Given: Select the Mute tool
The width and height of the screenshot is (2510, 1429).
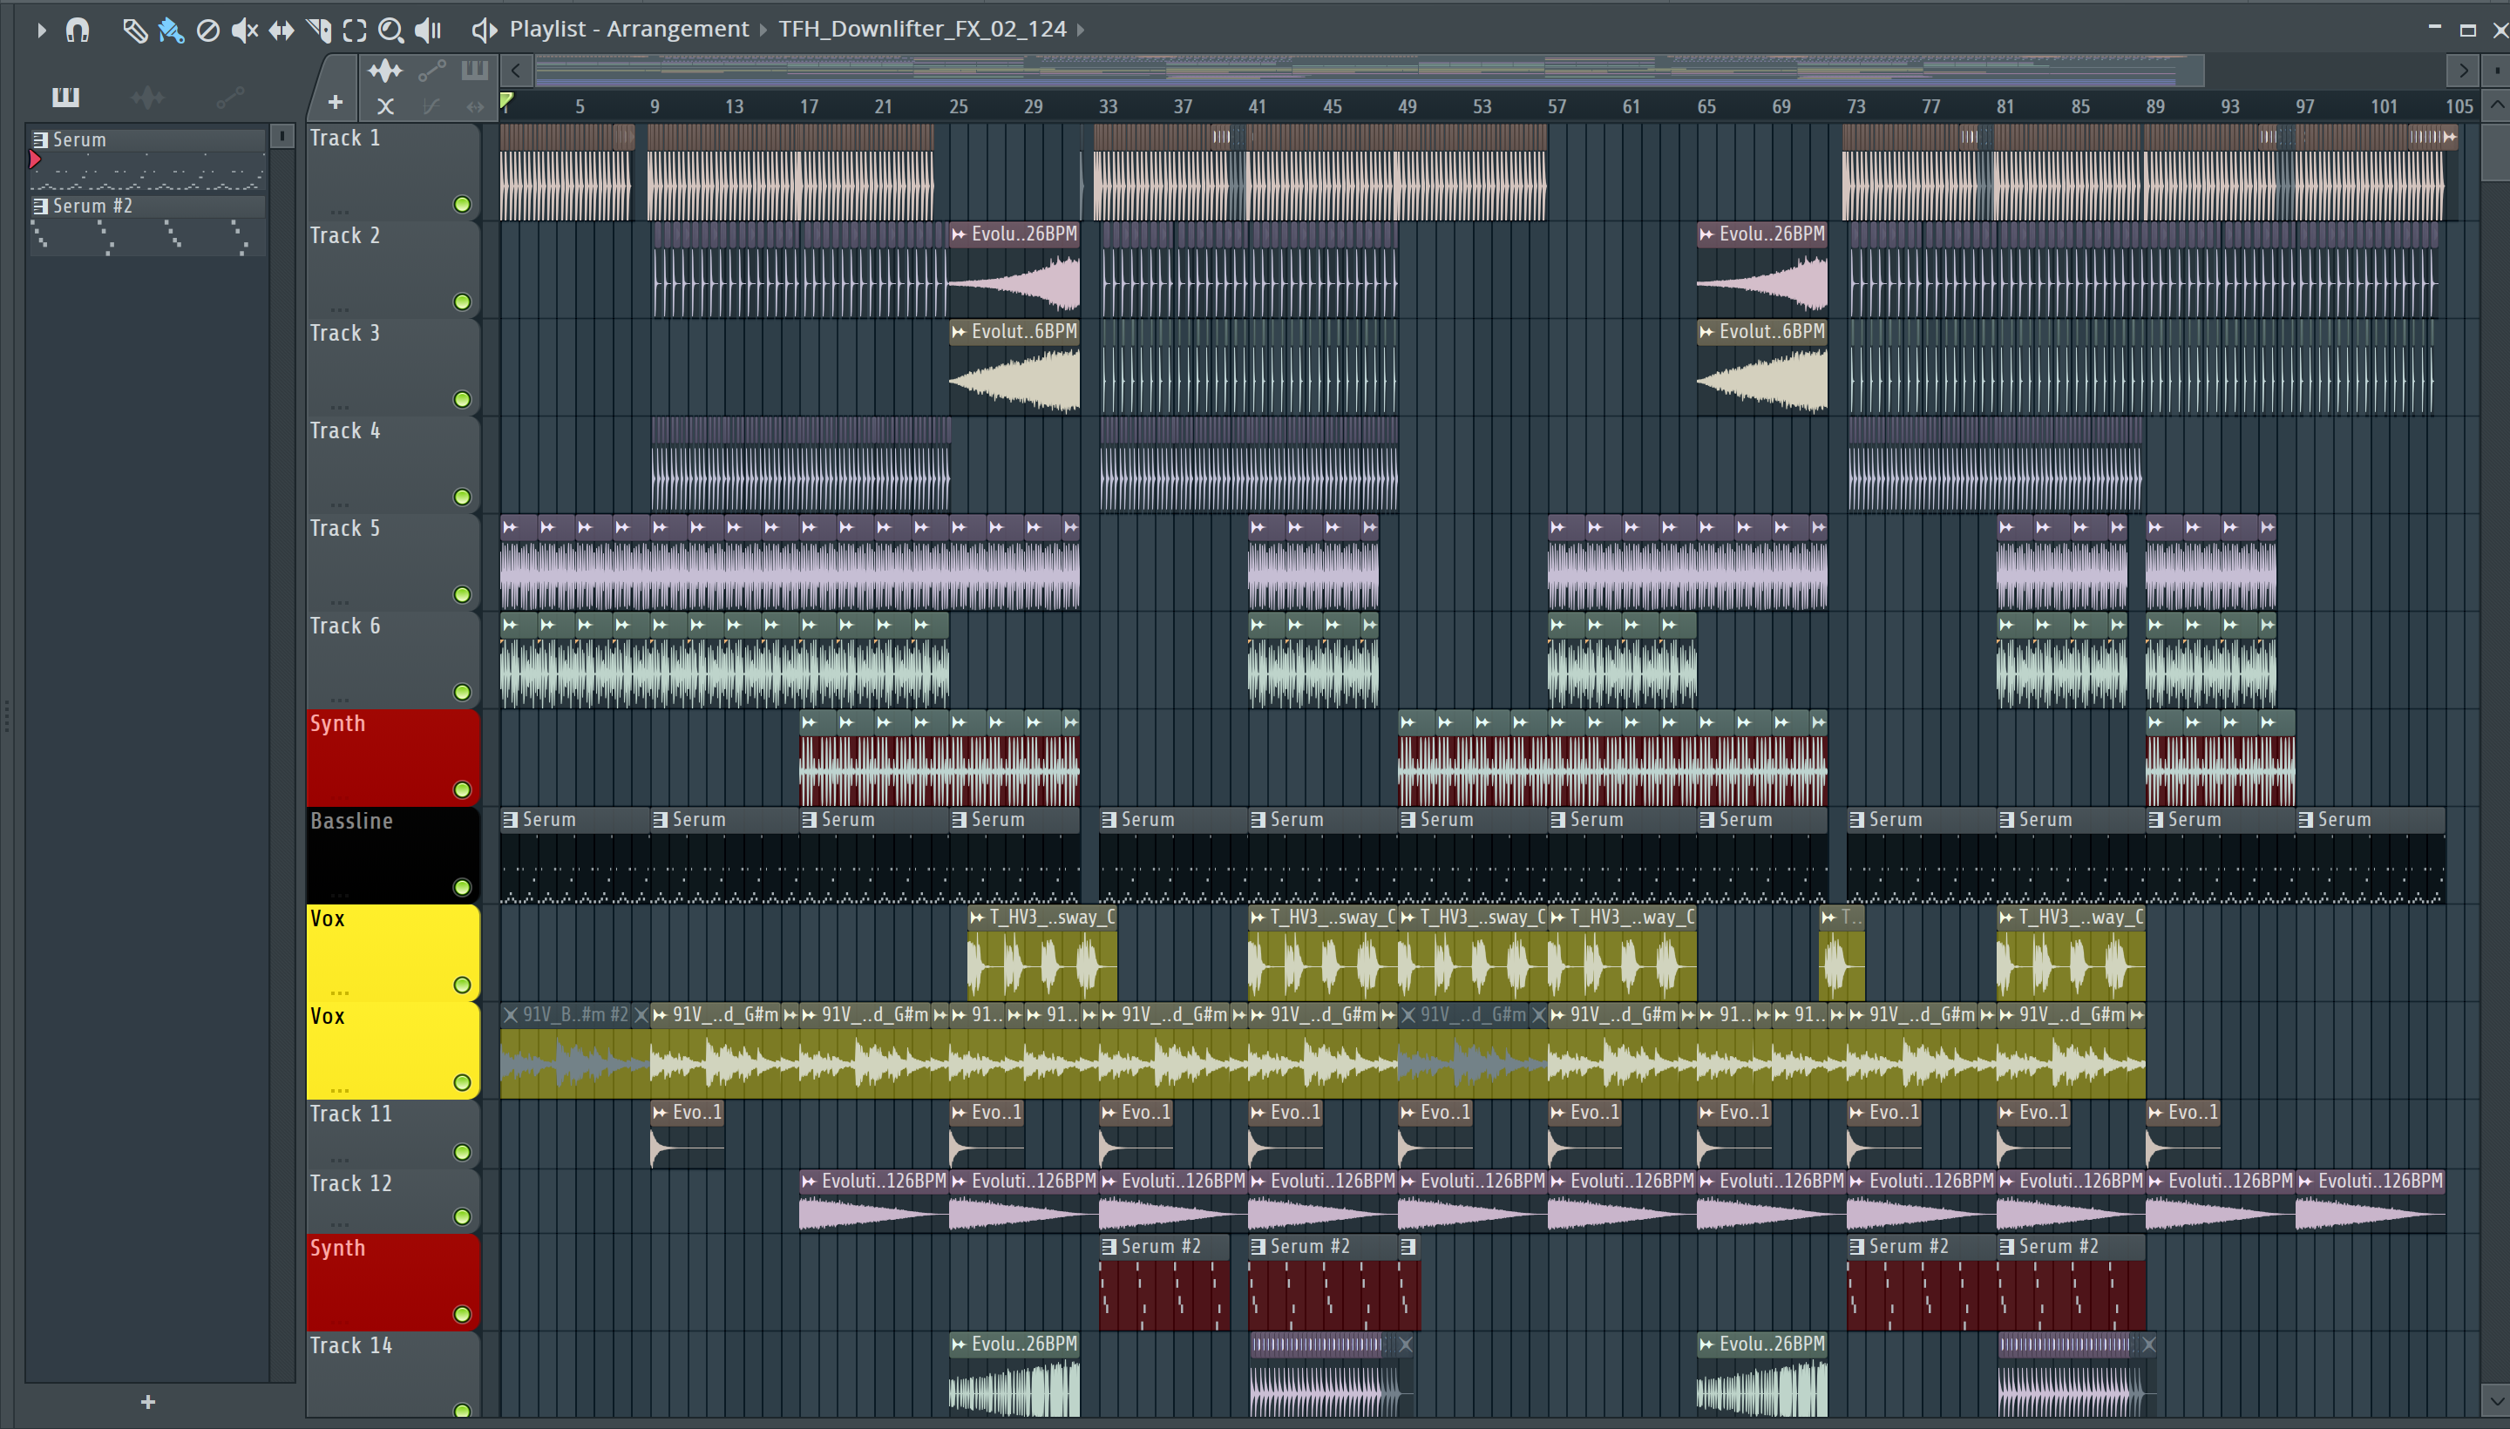Looking at the screenshot, I should coord(244,30).
